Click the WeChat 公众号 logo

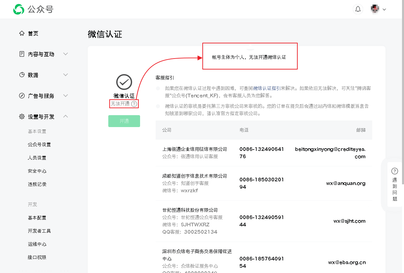(19, 9)
